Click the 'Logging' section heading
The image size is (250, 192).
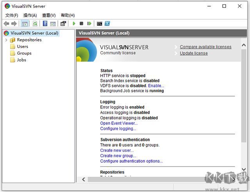tap(108, 102)
